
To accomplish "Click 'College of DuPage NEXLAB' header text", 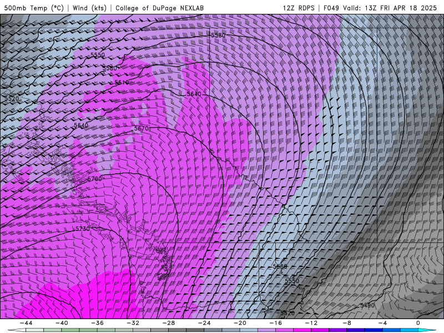I will tap(159, 8).
